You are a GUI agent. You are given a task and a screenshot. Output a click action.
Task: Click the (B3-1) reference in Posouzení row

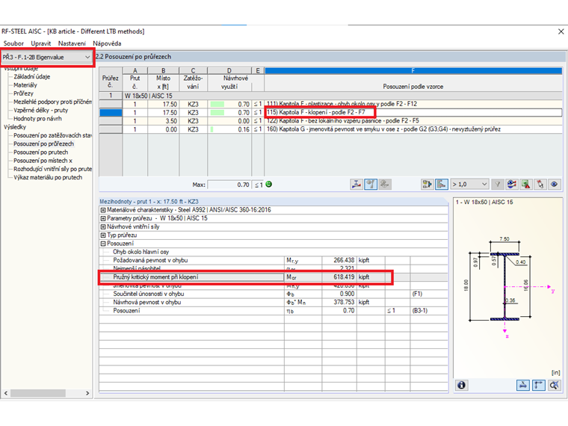[419, 311]
